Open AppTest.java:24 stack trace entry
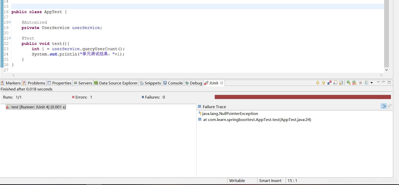 (257, 119)
